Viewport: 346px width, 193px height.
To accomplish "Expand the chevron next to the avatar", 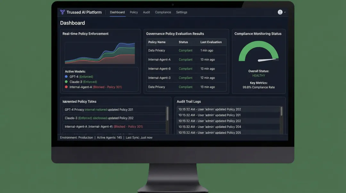I will tap(284, 12).
